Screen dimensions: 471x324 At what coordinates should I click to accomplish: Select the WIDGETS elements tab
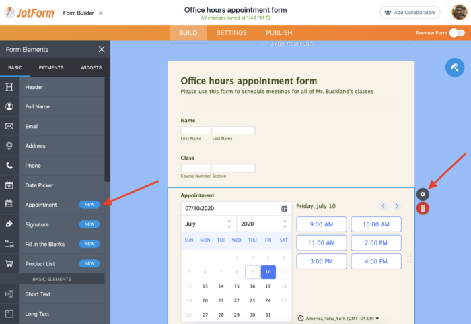[x=91, y=67]
